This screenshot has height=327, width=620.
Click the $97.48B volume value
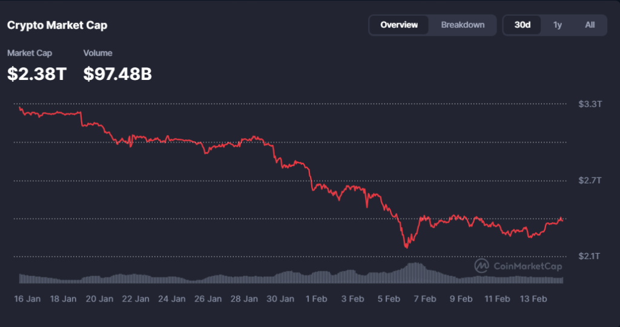tap(117, 74)
